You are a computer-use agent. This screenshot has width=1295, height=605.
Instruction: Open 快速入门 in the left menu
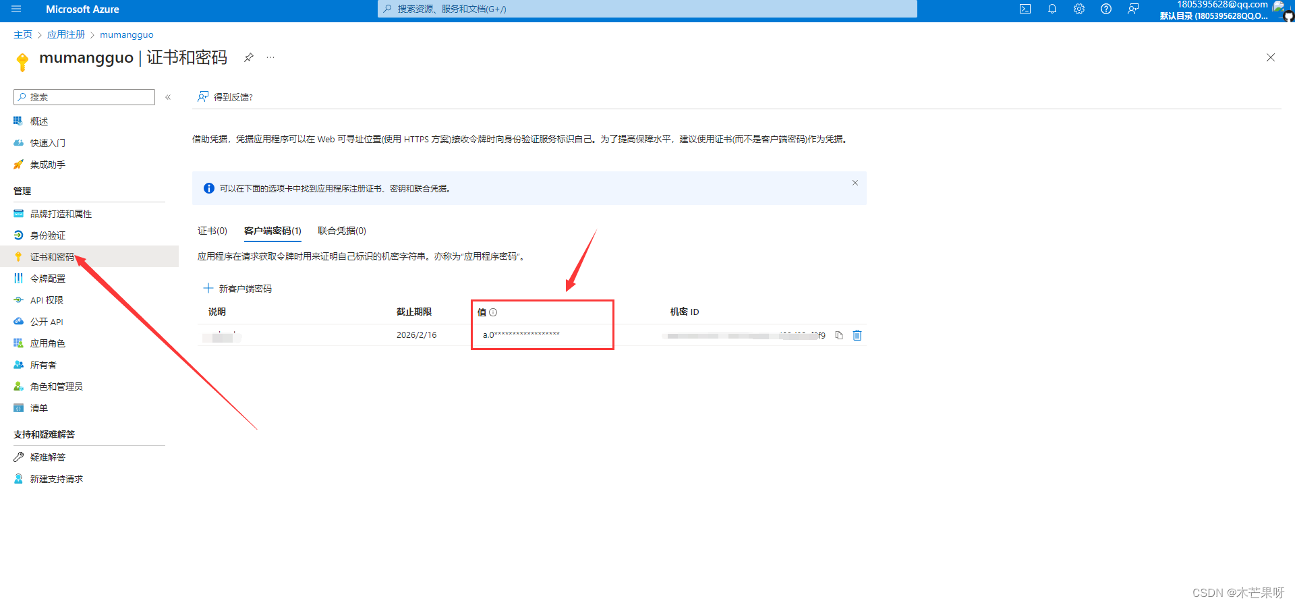pyautogui.click(x=48, y=143)
